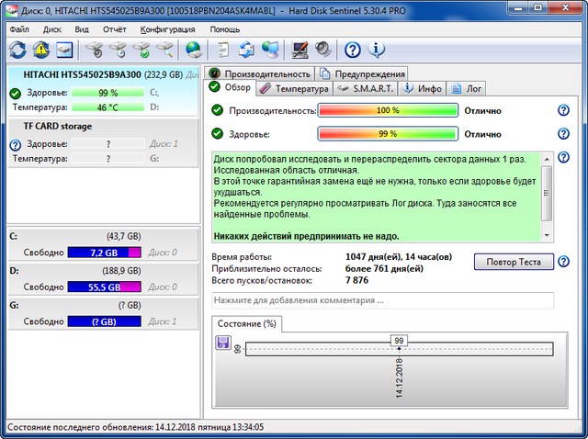588x439 pixels.
Task: Click the floppy save icon on health chart
Action: coord(222,342)
